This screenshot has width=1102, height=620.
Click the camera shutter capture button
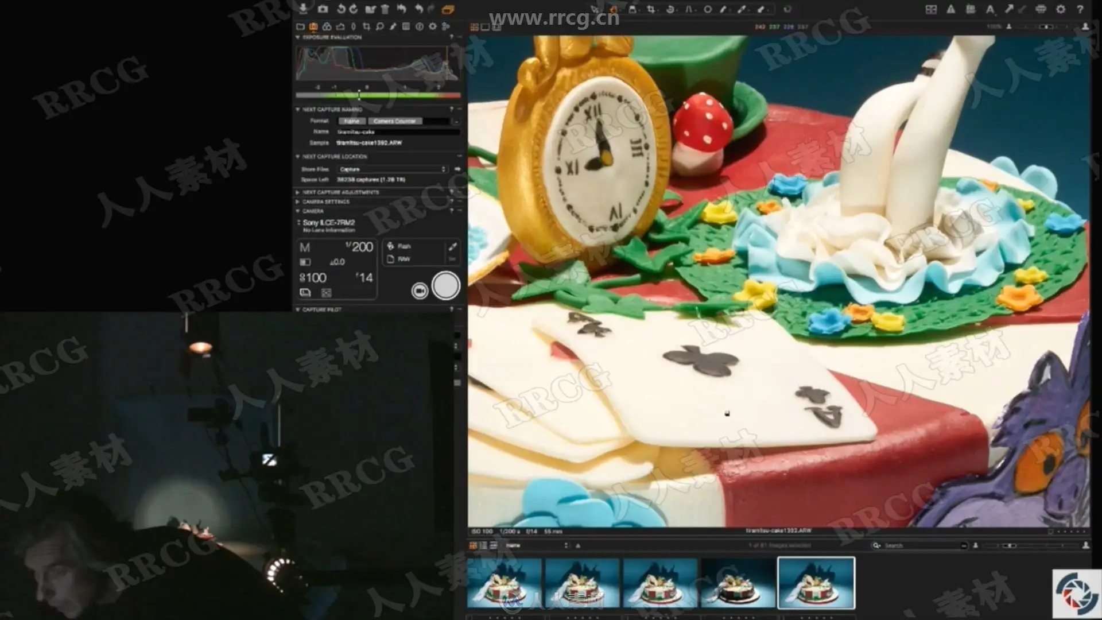tap(445, 286)
